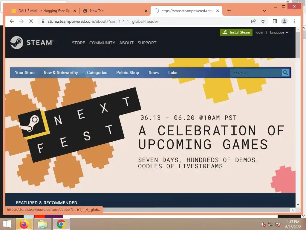
Task: Stop loading the page with X button
Action: pos(31,21)
